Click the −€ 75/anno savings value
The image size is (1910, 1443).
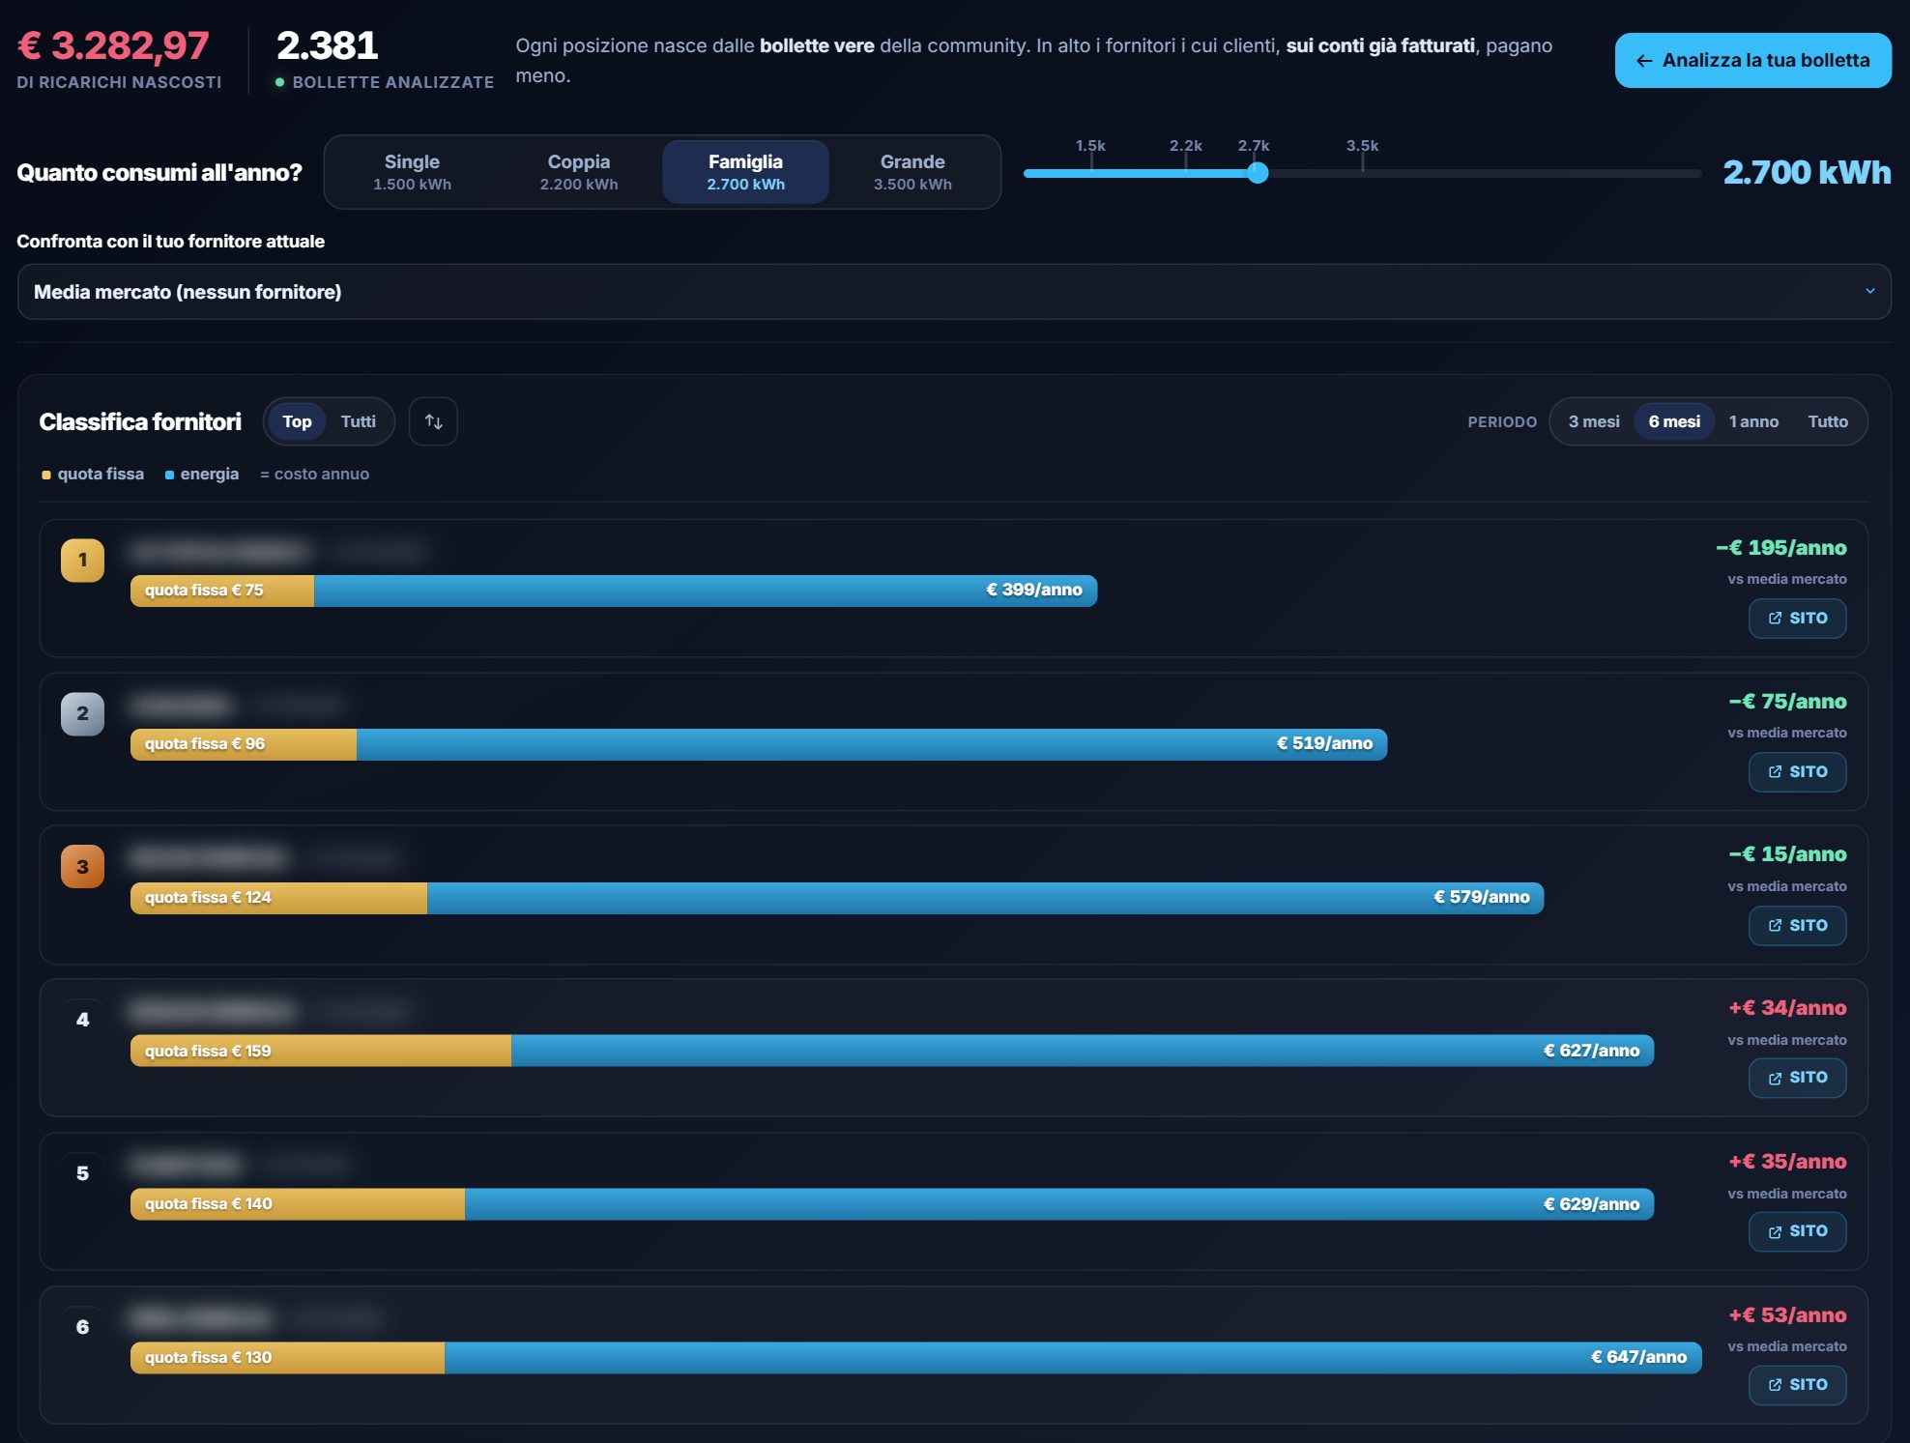pyautogui.click(x=1787, y=702)
